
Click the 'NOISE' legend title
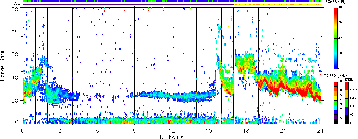(x=348, y=79)
